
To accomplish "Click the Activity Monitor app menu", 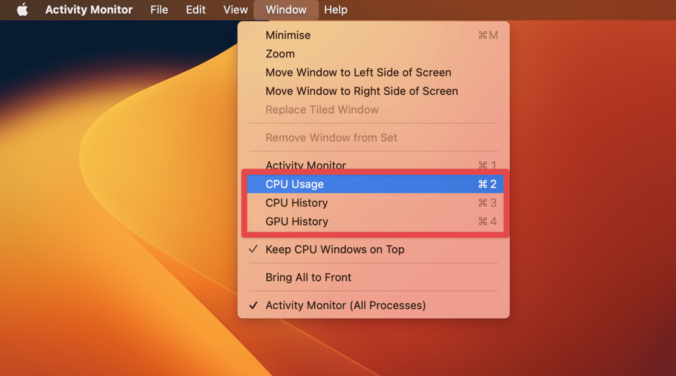I will (89, 10).
